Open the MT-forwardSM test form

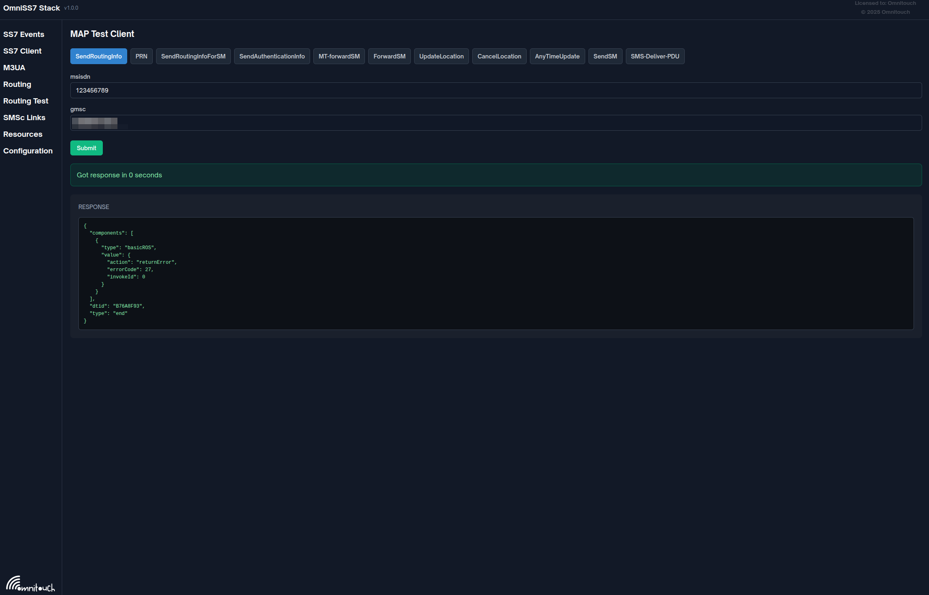tap(339, 56)
